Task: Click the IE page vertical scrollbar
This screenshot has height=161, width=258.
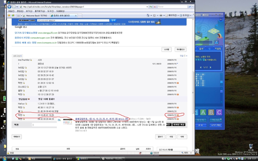Action: pyautogui.click(x=193, y=93)
